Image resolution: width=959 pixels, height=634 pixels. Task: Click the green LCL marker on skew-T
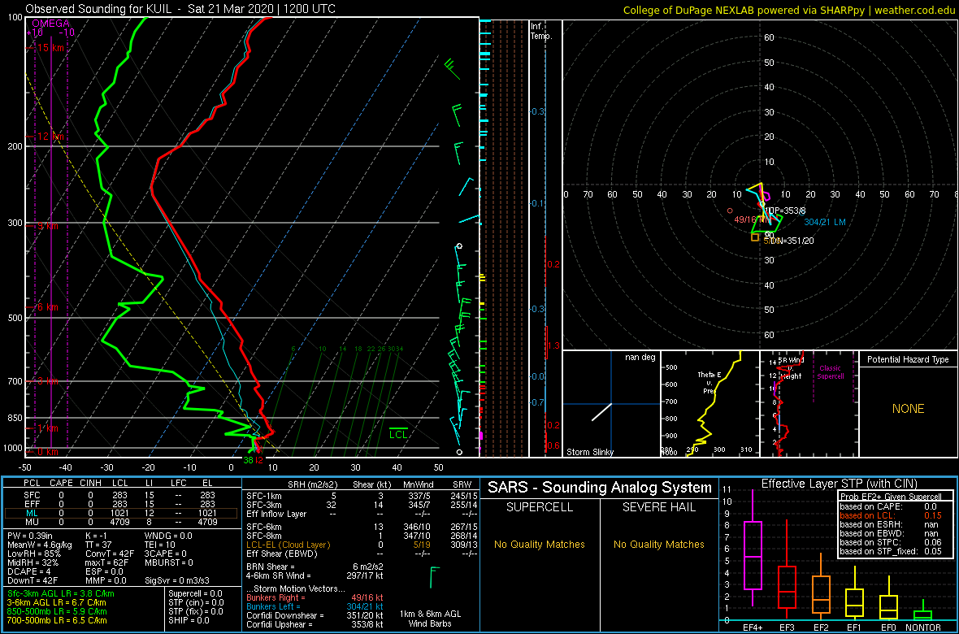point(399,433)
